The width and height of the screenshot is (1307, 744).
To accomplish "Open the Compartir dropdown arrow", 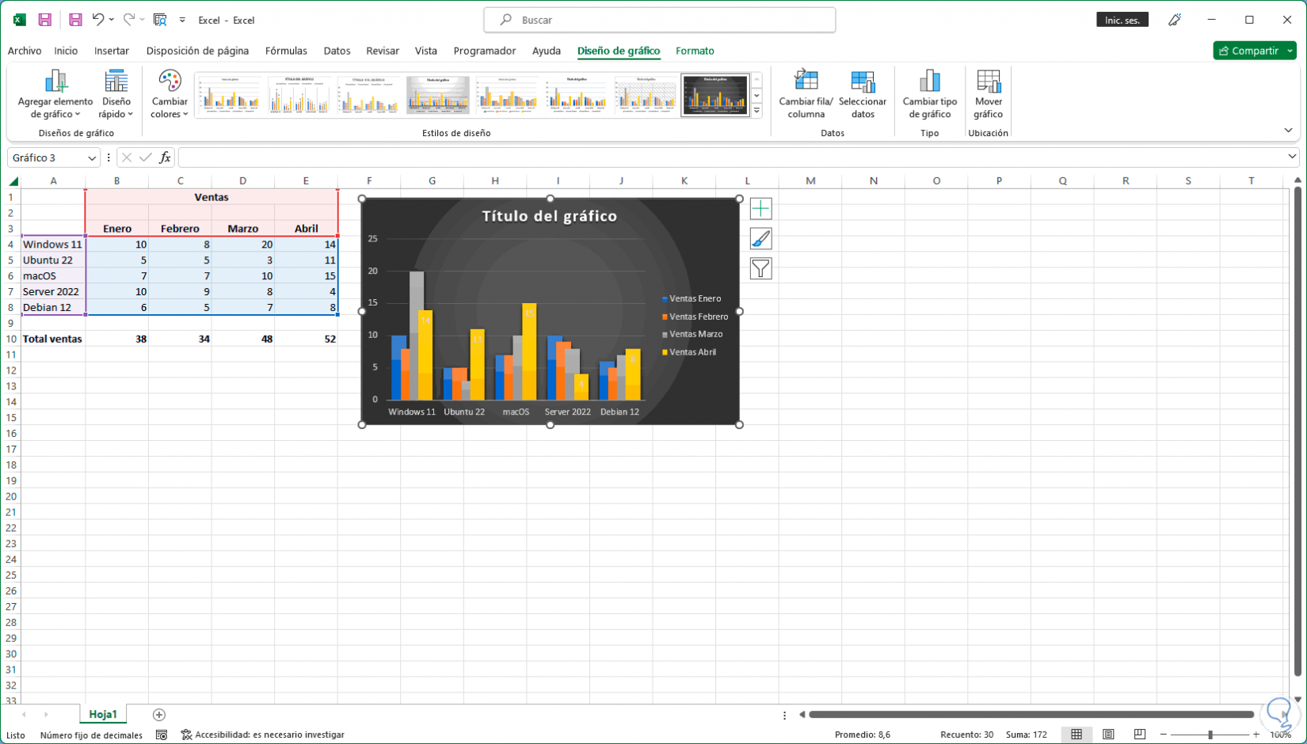I will tap(1290, 51).
